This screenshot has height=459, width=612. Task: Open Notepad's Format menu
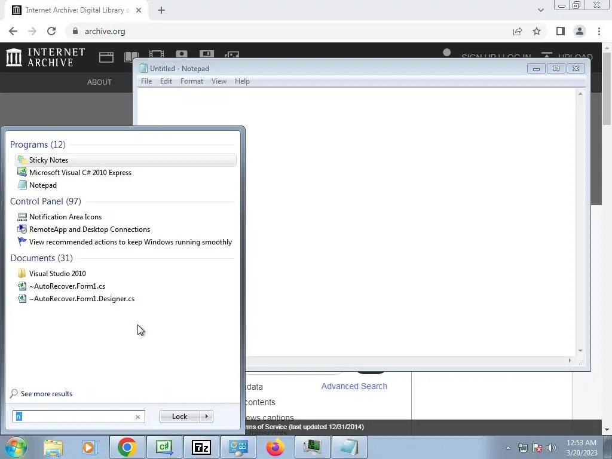point(192,81)
